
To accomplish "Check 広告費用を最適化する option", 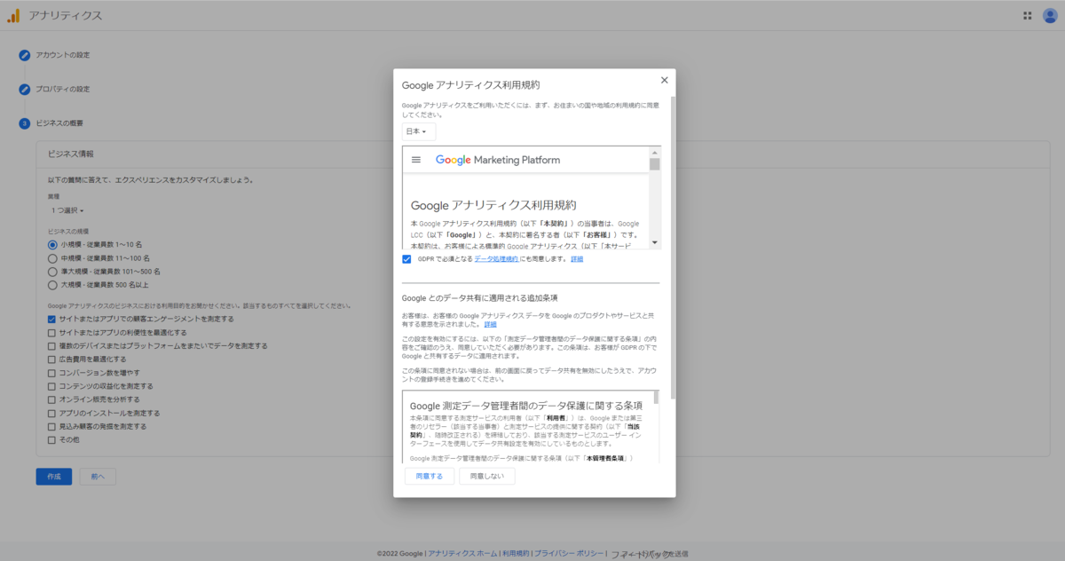I will point(52,360).
